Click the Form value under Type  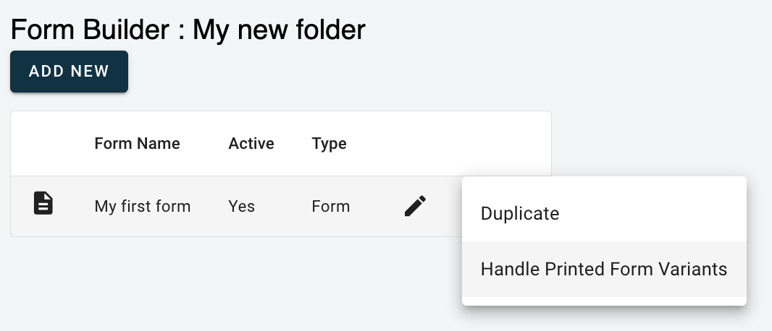pos(331,207)
